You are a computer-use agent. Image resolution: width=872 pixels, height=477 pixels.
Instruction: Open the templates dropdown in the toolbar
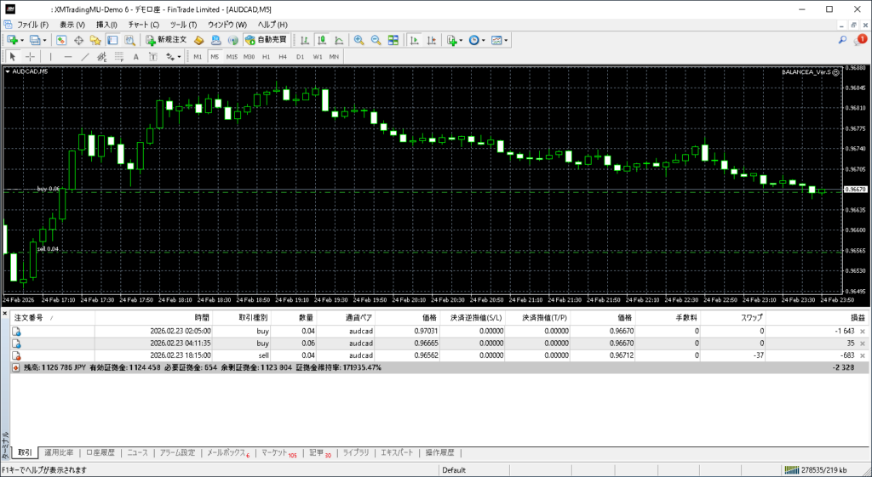point(498,40)
